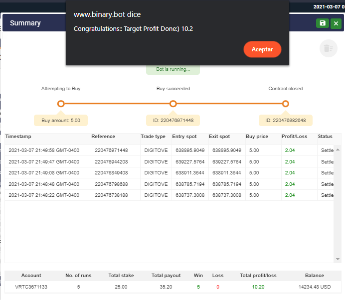345x300 pixels.
Task: Click the Win count value 5
Action: pos(198,287)
